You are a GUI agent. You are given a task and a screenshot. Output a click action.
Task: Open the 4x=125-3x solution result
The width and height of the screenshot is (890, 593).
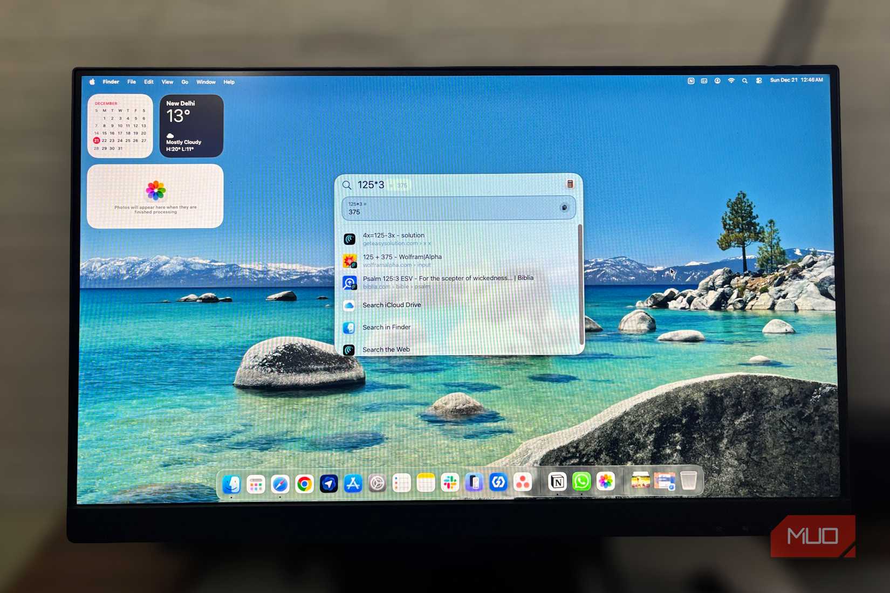pyautogui.click(x=458, y=239)
